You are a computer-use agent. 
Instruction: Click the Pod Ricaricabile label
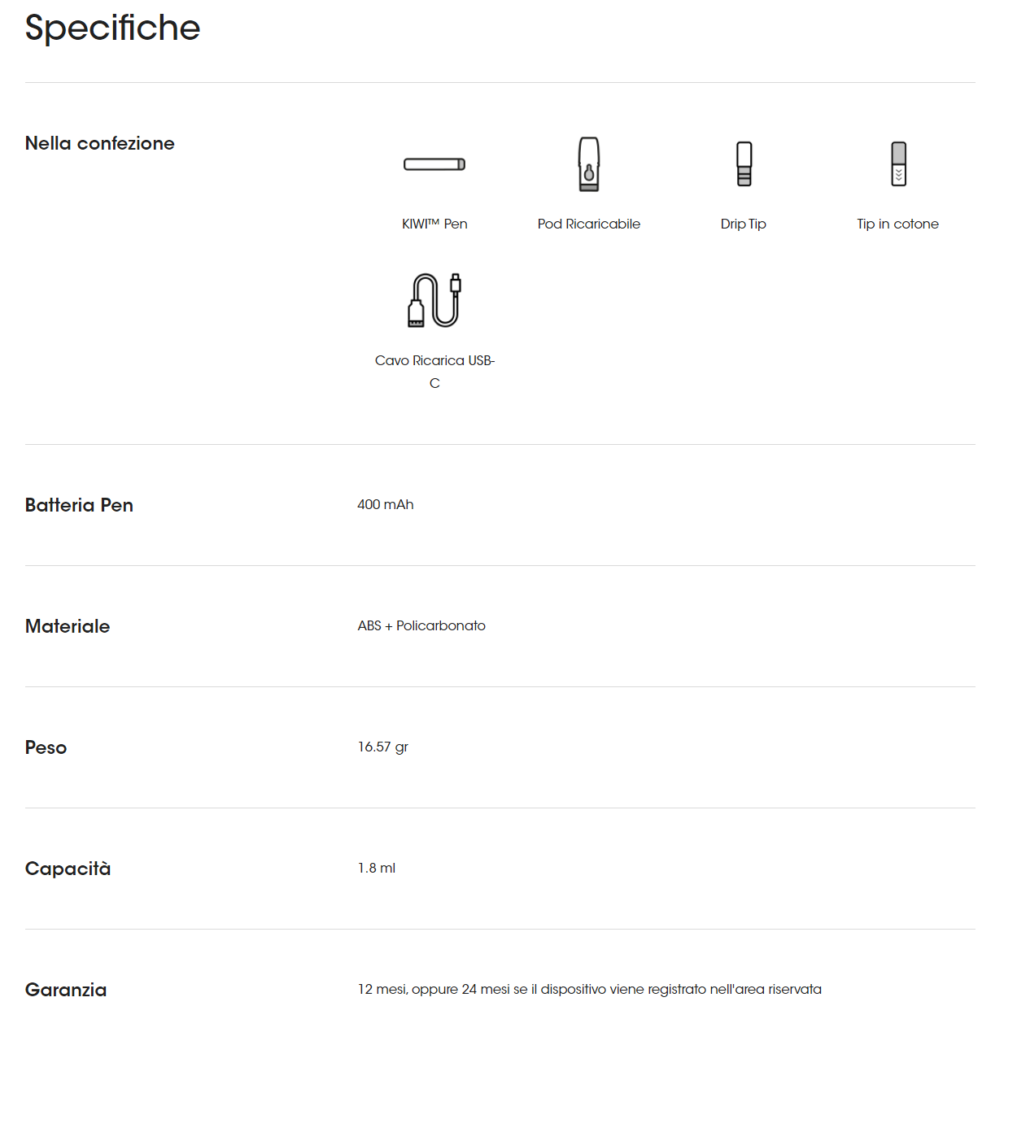click(589, 224)
